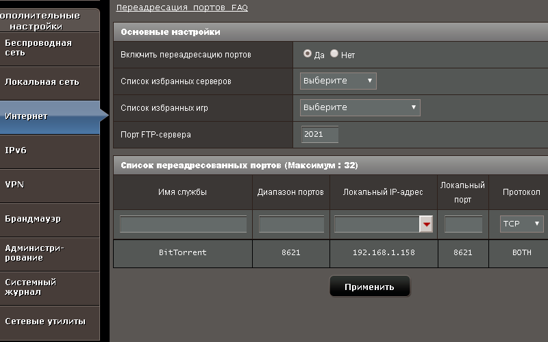The width and height of the screenshot is (548, 342).
Task: Click the Порт FTP-сервера input field
Action: 320,135
